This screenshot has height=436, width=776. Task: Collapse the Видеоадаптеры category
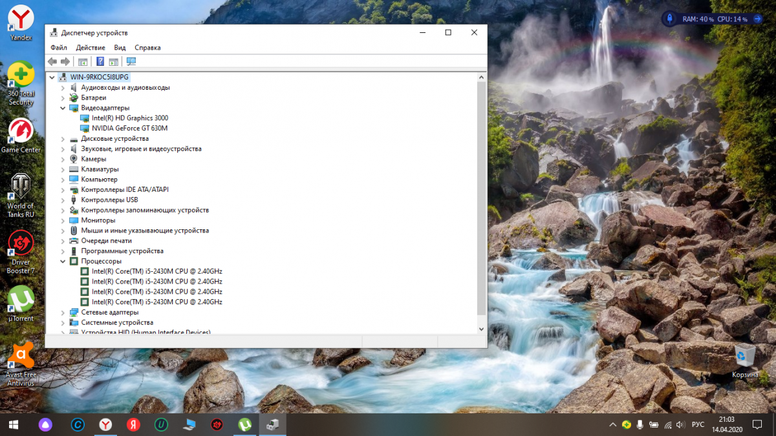click(63, 108)
